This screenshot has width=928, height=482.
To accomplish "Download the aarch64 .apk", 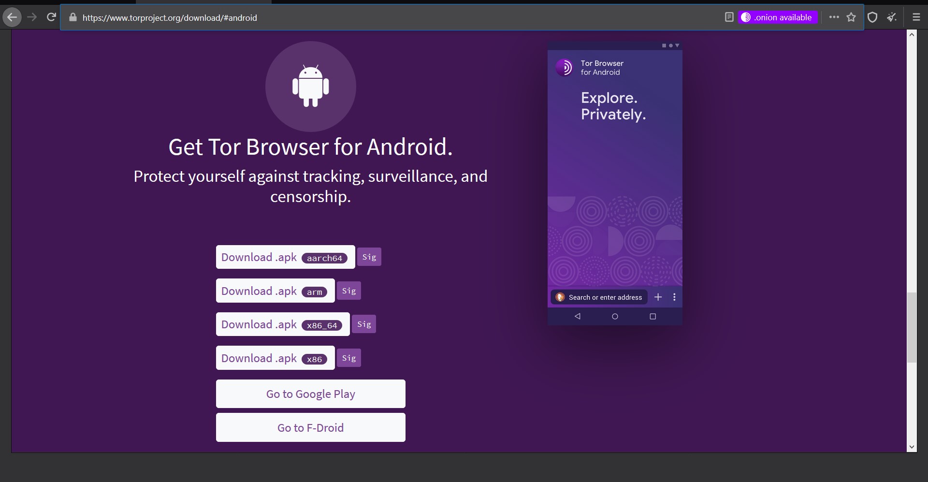I will [x=286, y=257].
